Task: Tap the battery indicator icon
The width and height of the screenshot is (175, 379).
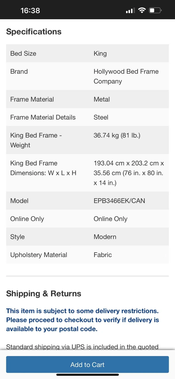Action: click(x=155, y=11)
